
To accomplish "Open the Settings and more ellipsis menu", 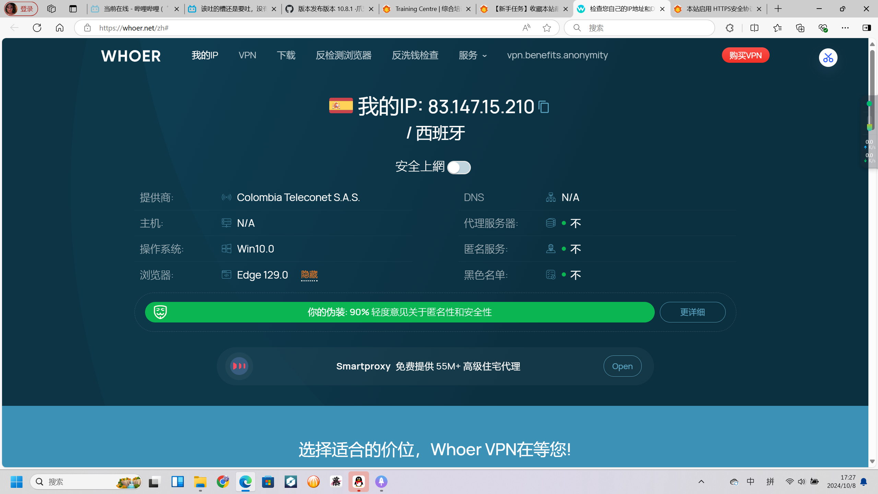I will point(845,28).
